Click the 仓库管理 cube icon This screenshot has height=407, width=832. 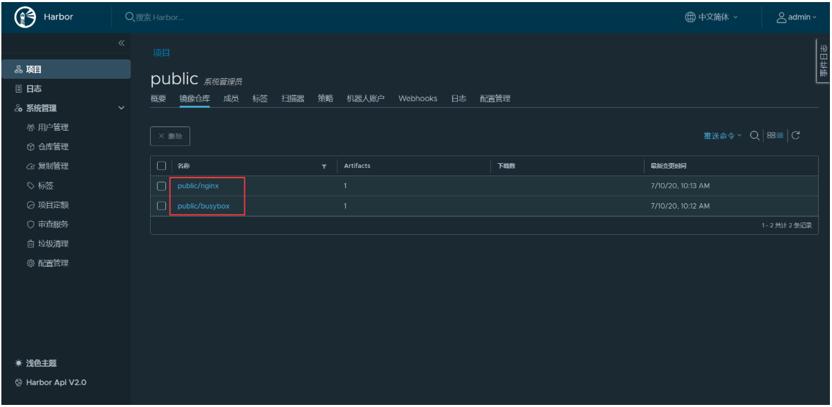30,147
